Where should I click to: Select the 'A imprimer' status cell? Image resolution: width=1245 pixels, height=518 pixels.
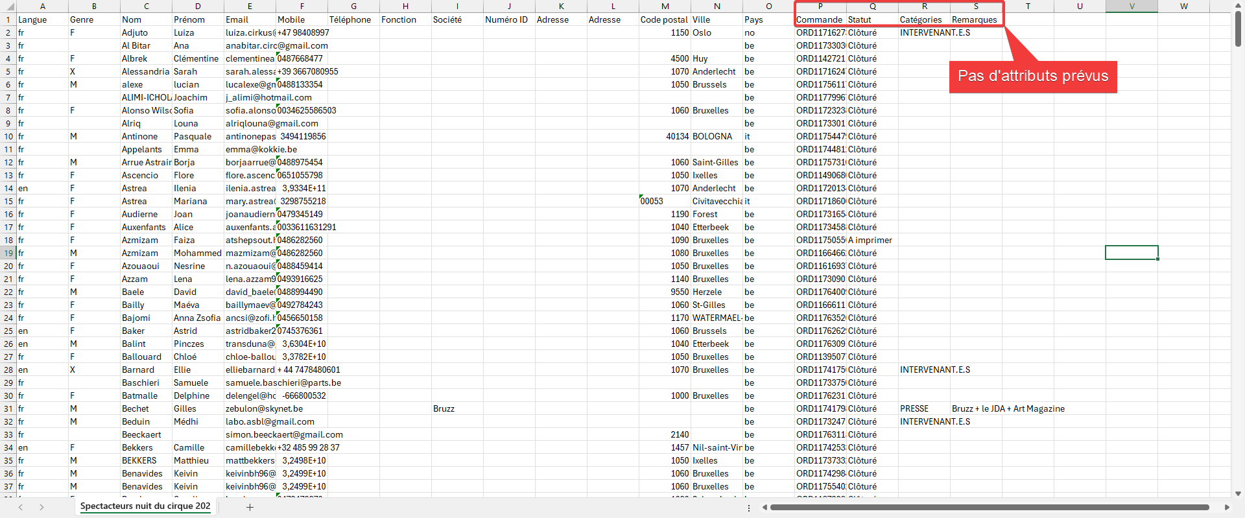871,240
